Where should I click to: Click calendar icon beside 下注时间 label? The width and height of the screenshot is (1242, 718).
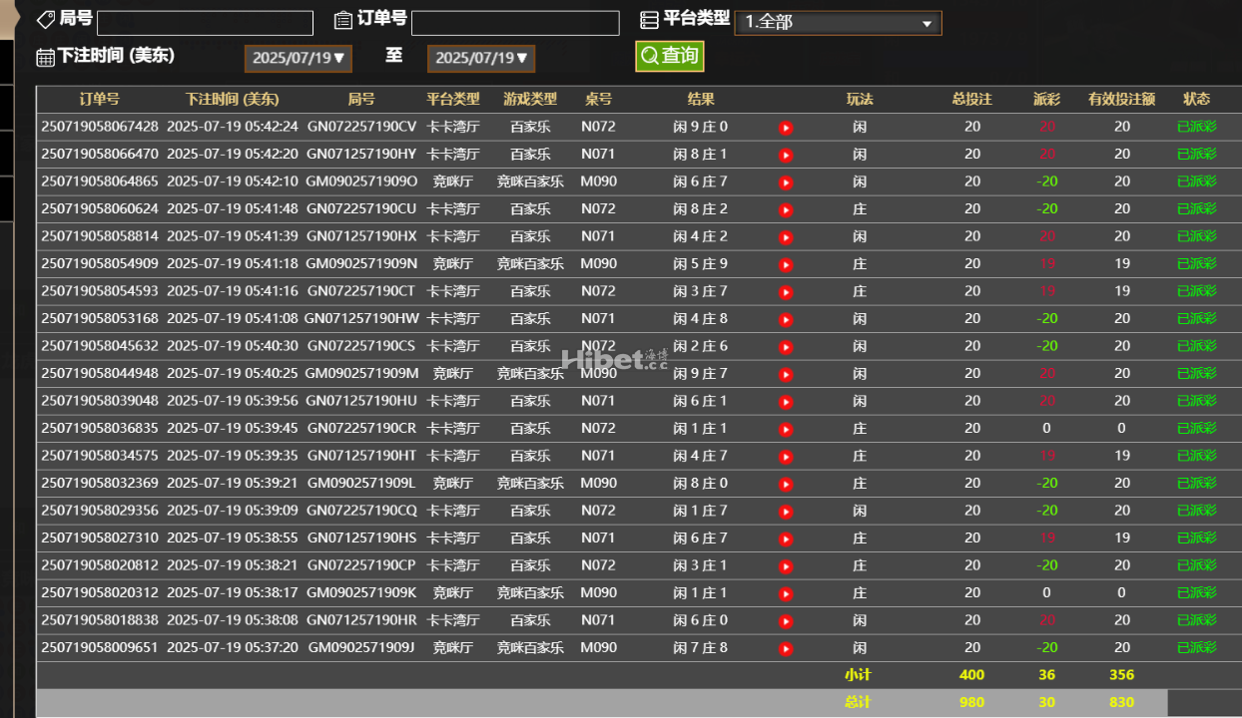[45, 58]
